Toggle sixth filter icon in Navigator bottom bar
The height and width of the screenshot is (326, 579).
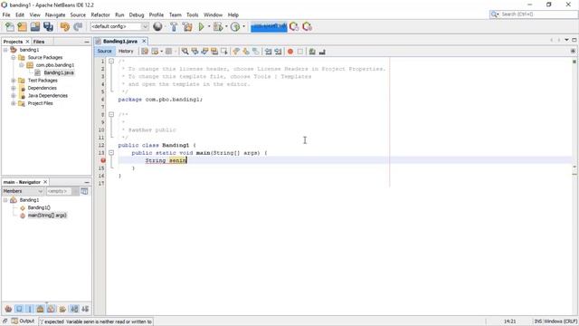pyautogui.click(x=62, y=309)
